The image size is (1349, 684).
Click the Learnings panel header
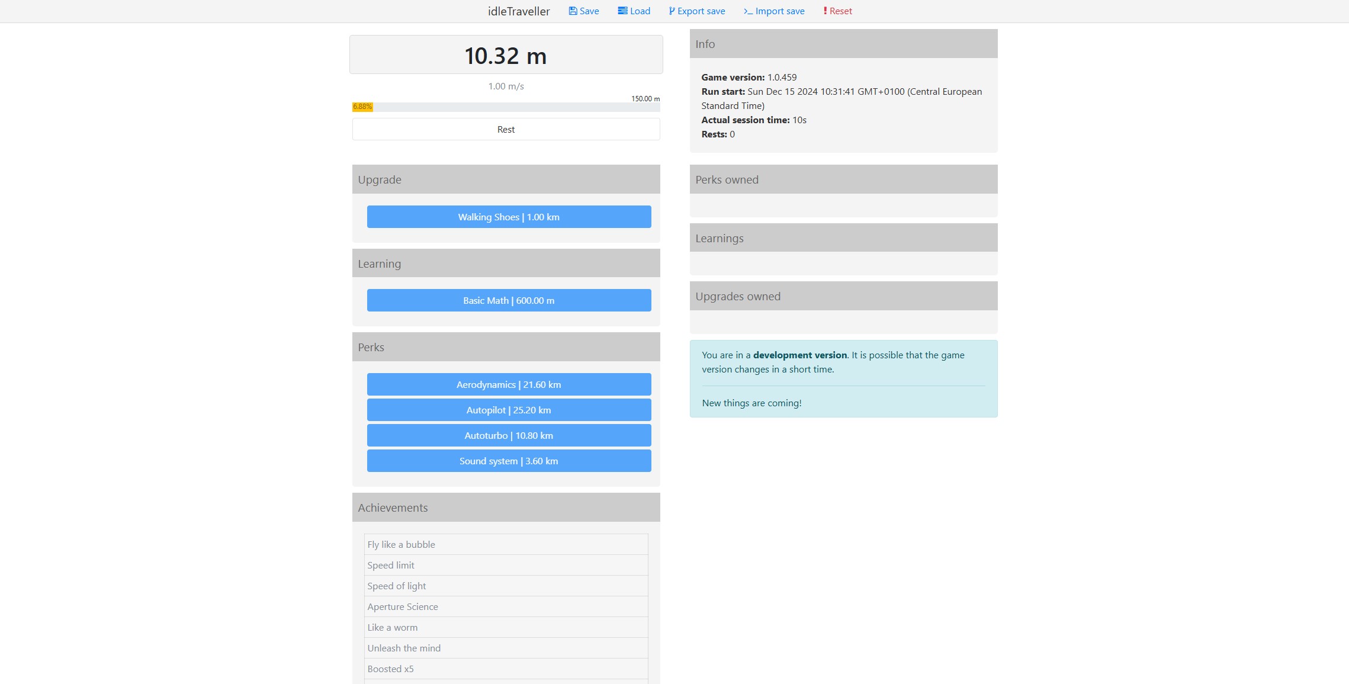tap(844, 237)
